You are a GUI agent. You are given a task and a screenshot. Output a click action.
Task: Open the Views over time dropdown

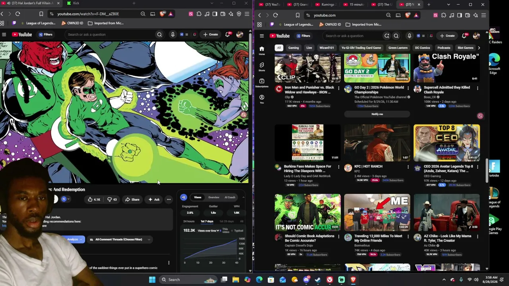click(209, 231)
